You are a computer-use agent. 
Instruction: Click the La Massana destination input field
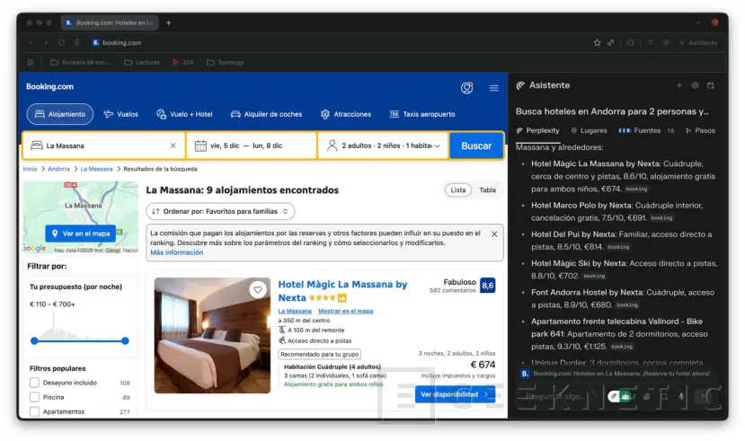(x=103, y=146)
